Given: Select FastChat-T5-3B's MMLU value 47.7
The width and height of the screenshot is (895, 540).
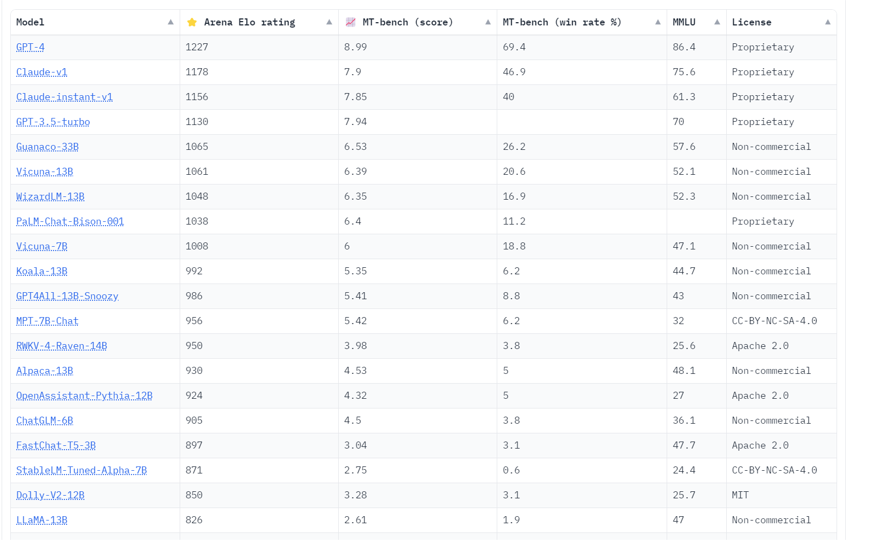Looking at the screenshot, I should 684,445.
